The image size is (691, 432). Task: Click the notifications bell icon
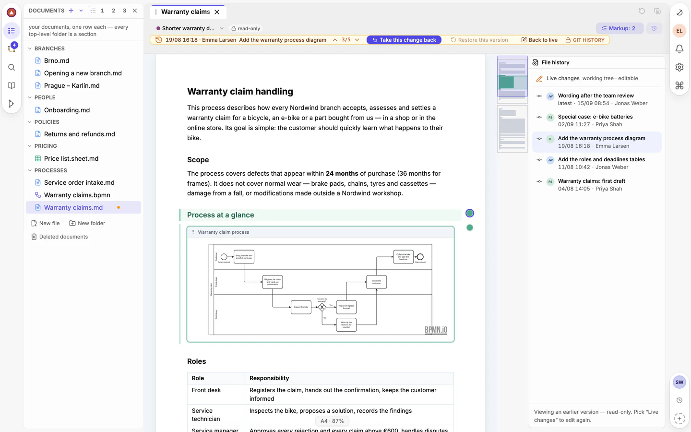coord(679,49)
